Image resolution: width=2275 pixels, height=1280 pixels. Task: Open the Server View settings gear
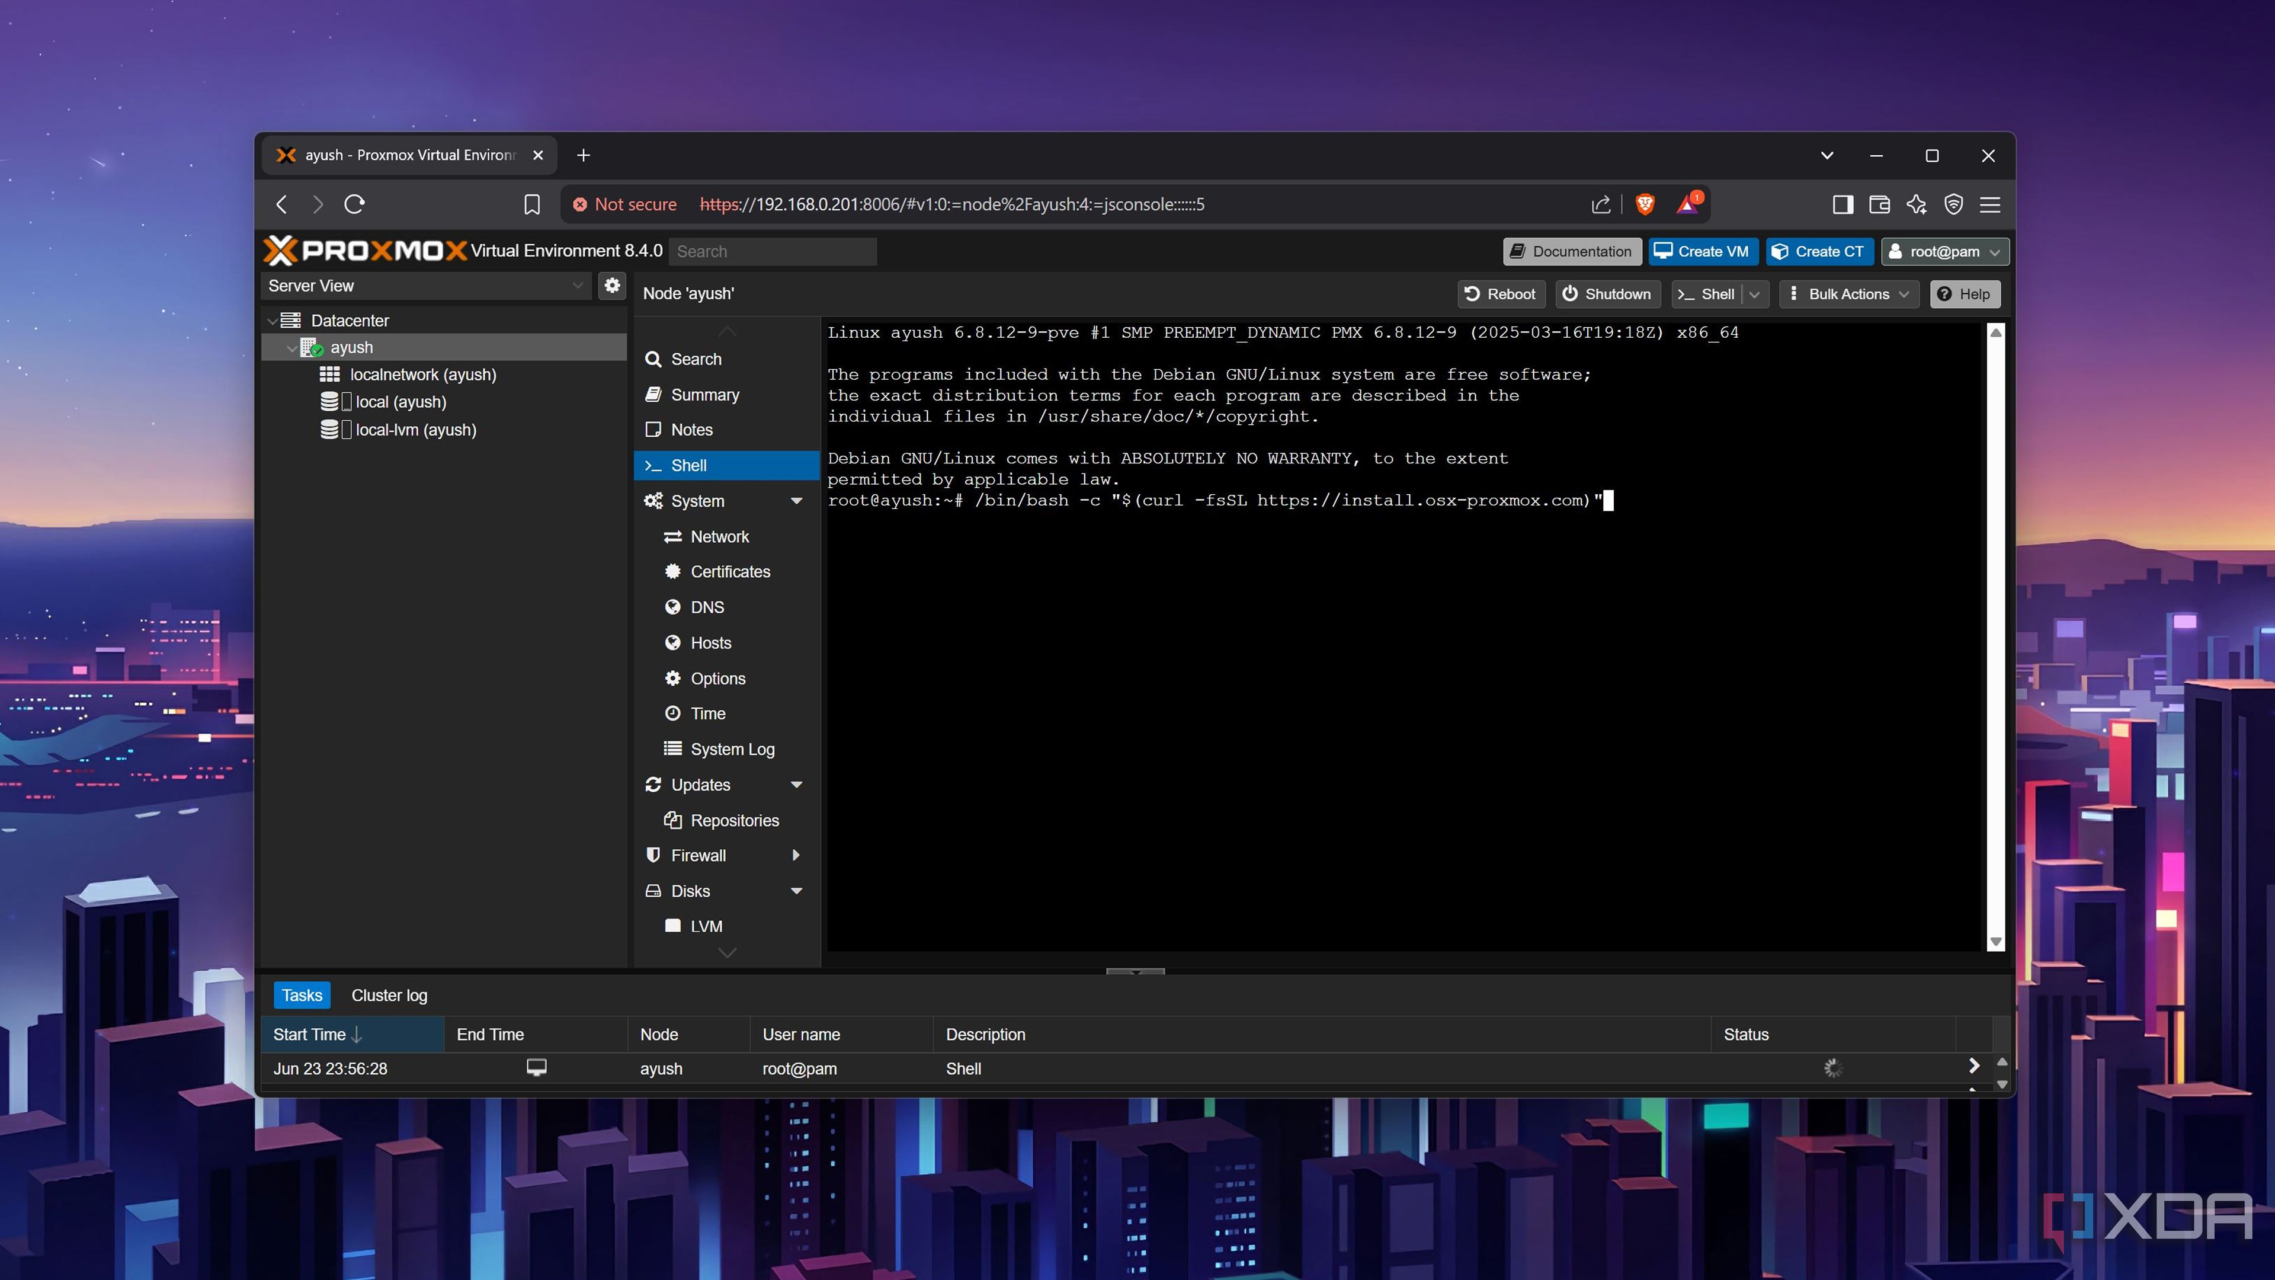[x=612, y=285]
